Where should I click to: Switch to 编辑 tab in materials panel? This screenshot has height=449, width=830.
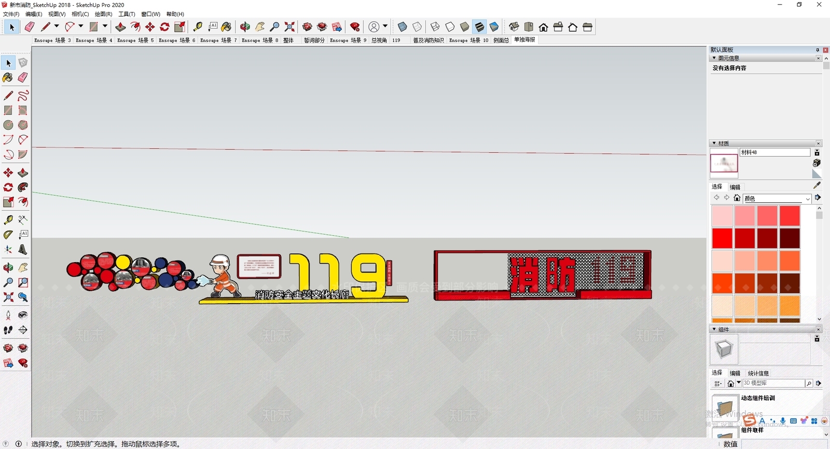[x=735, y=187]
